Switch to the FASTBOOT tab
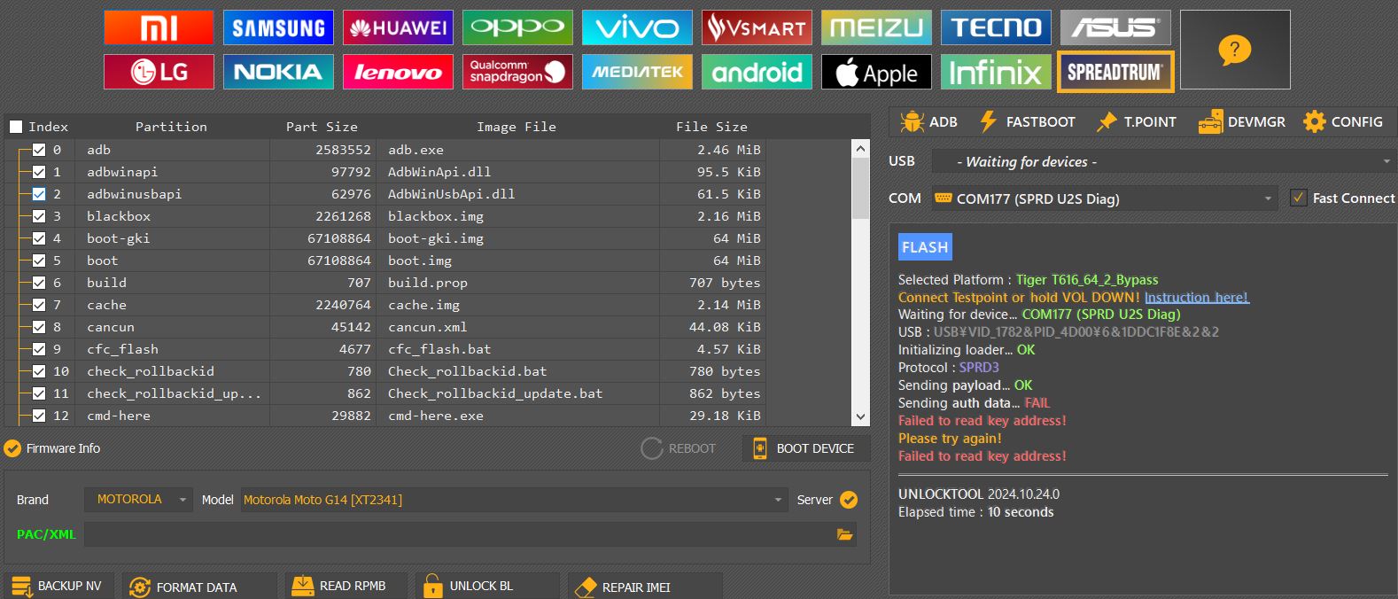The height and width of the screenshot is (599, 1398). click(1028, 121)
